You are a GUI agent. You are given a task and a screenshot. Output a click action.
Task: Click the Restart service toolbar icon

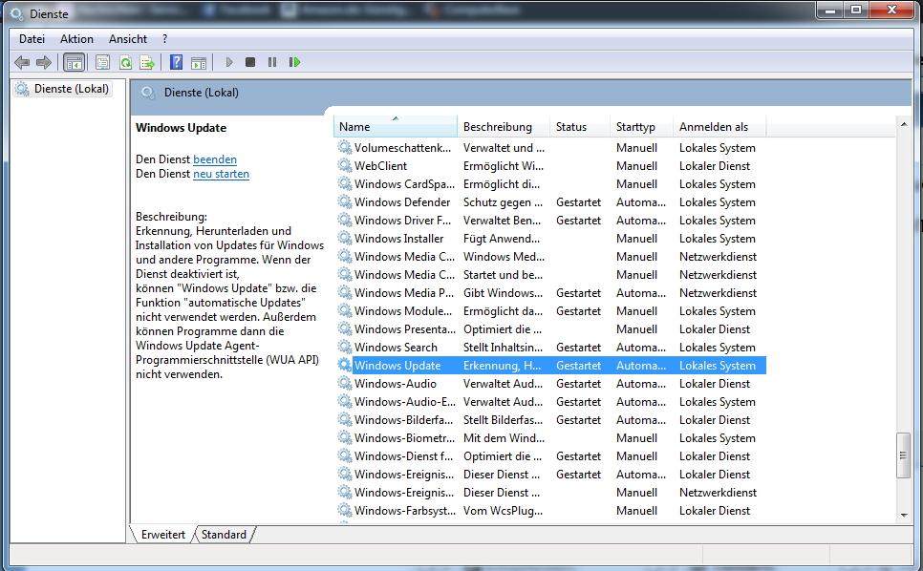[x=294, y=62]
